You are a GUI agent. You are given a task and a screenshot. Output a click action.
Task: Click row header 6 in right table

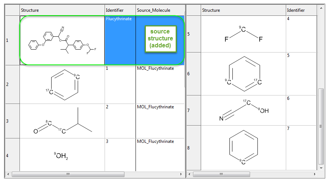(x=194, y=74)
